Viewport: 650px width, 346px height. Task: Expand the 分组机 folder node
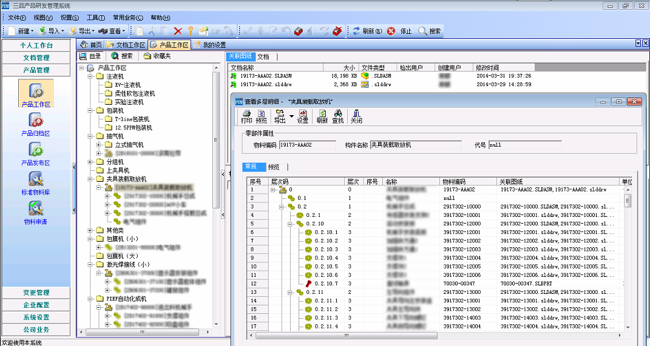click(x=90, y=162)
